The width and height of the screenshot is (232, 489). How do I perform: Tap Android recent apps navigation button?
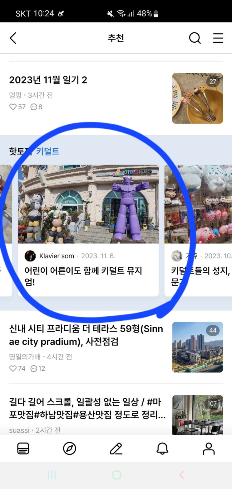pyautogui.click(x=52, y=475)
